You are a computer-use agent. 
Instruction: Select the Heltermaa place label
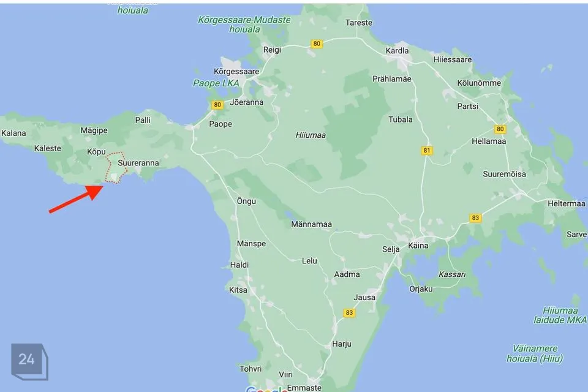pyautogui.click(x=566, y=203)
